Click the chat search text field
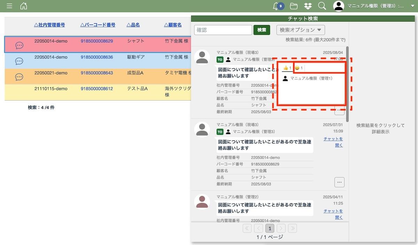Screen dimensions: 418x245 tap(223, 30)
